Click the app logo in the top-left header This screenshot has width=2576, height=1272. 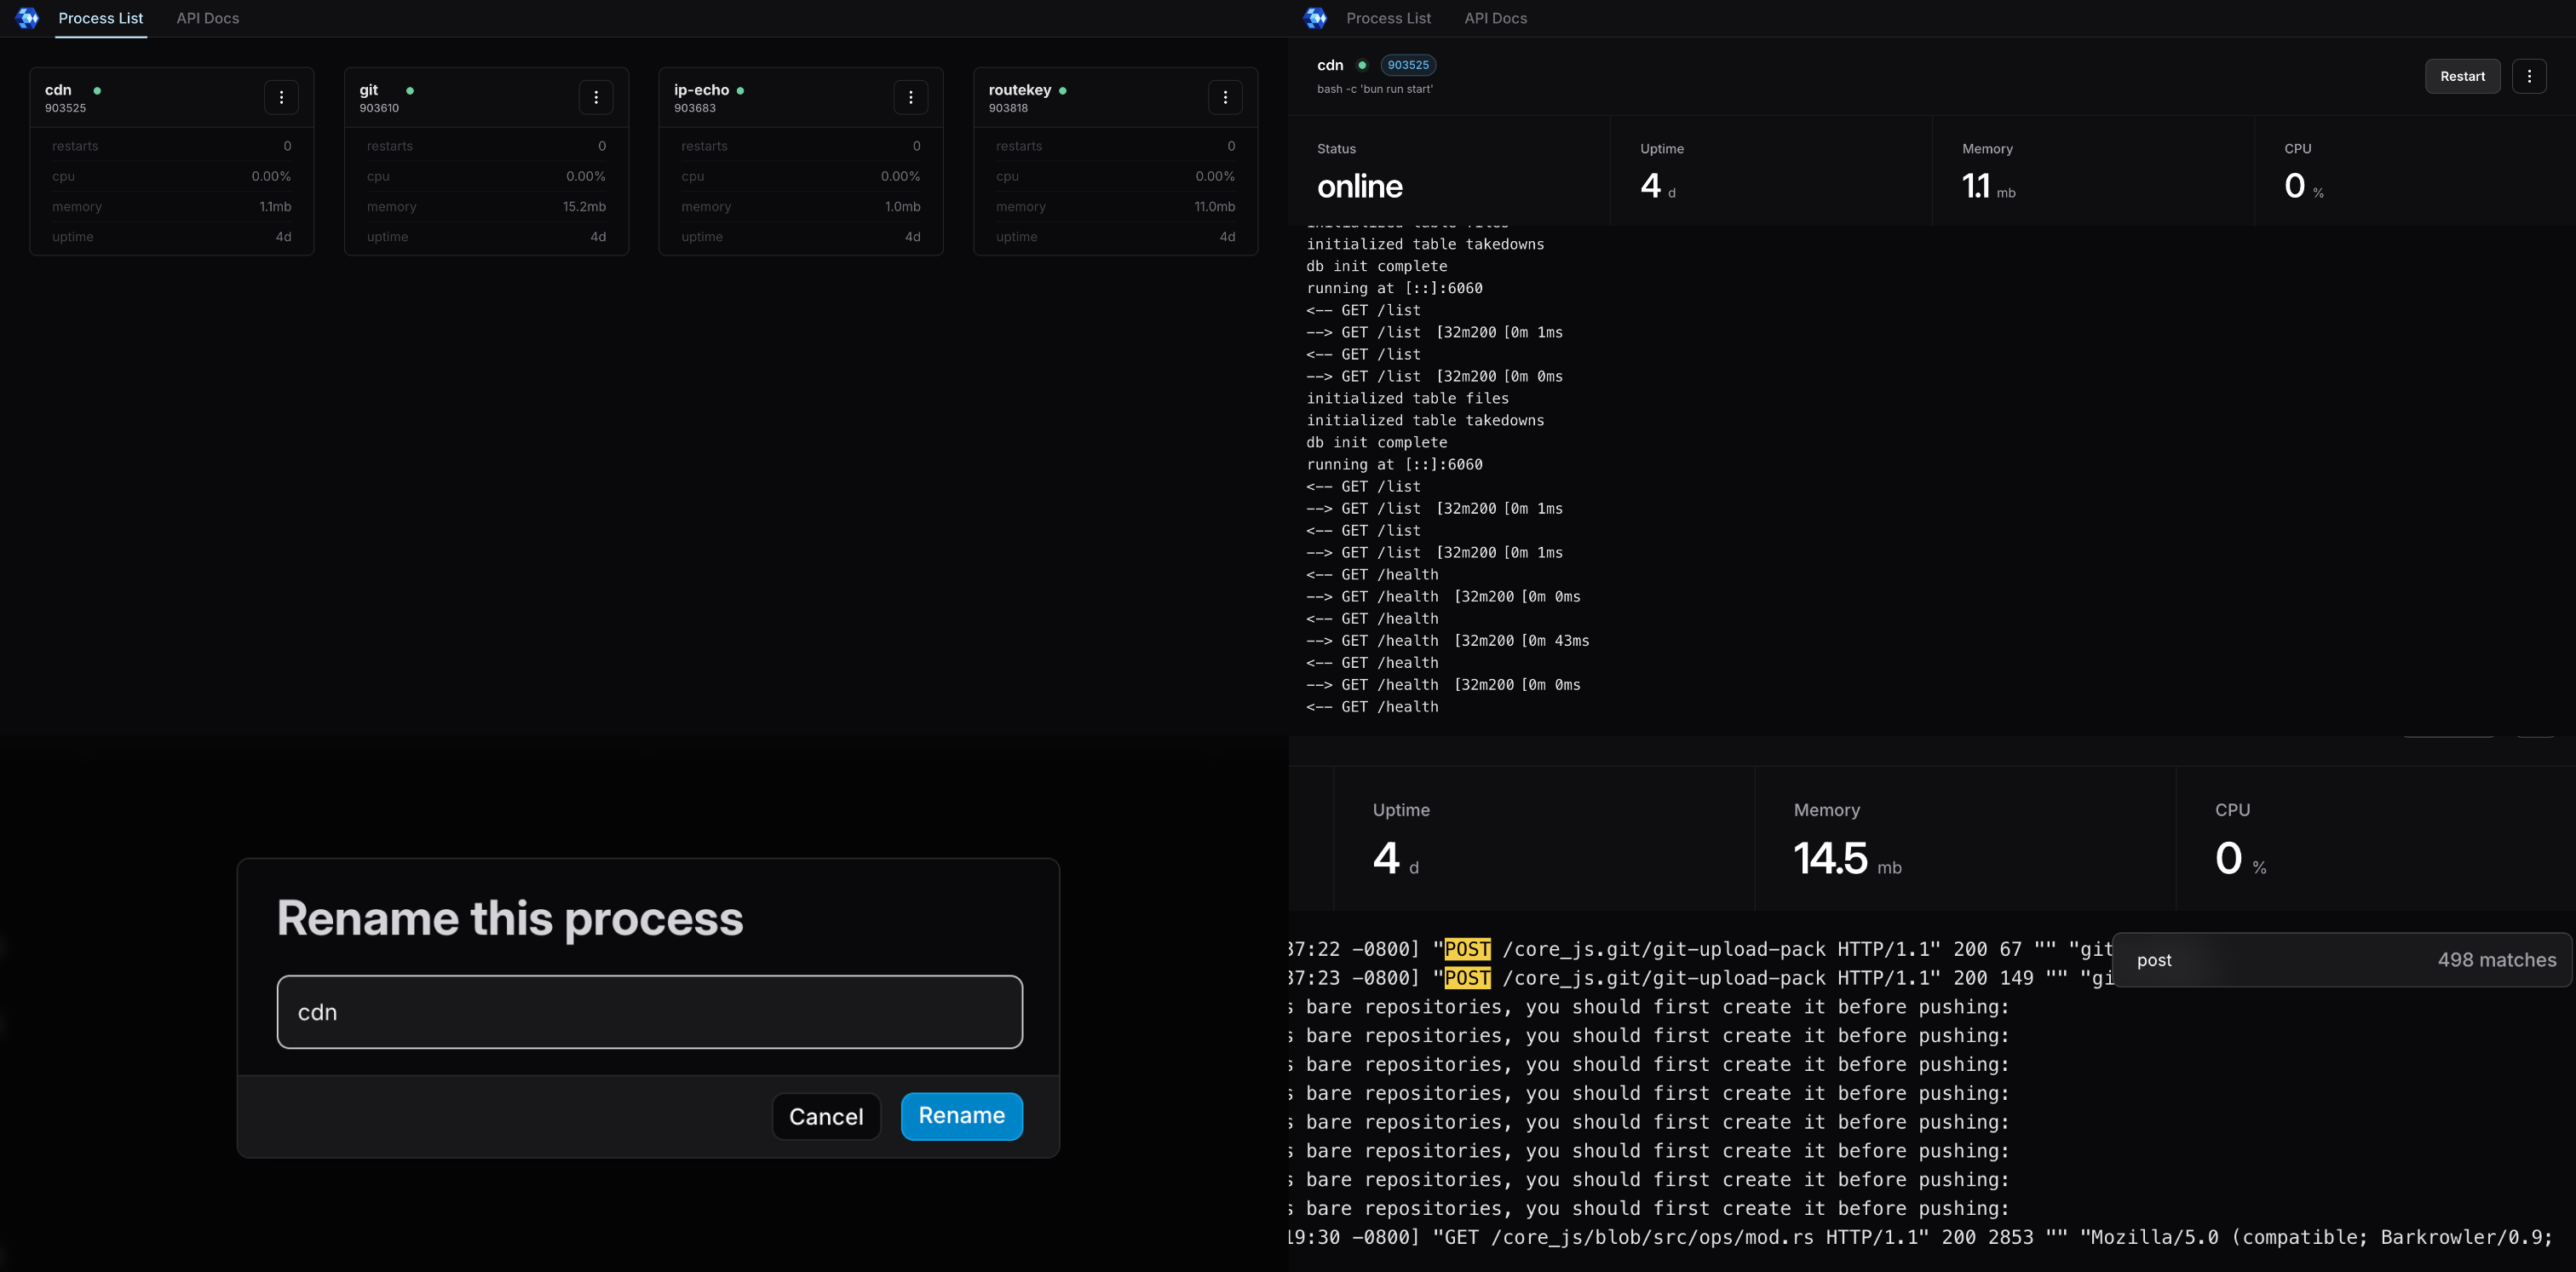pos(28,18)
